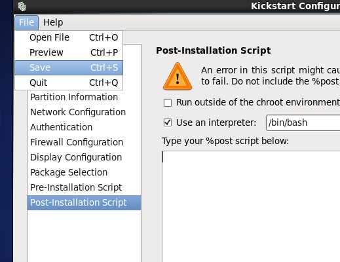Screen dimensions: 340x262
Task: Select Partition Information in the sidebar
Action: [84, 97]
